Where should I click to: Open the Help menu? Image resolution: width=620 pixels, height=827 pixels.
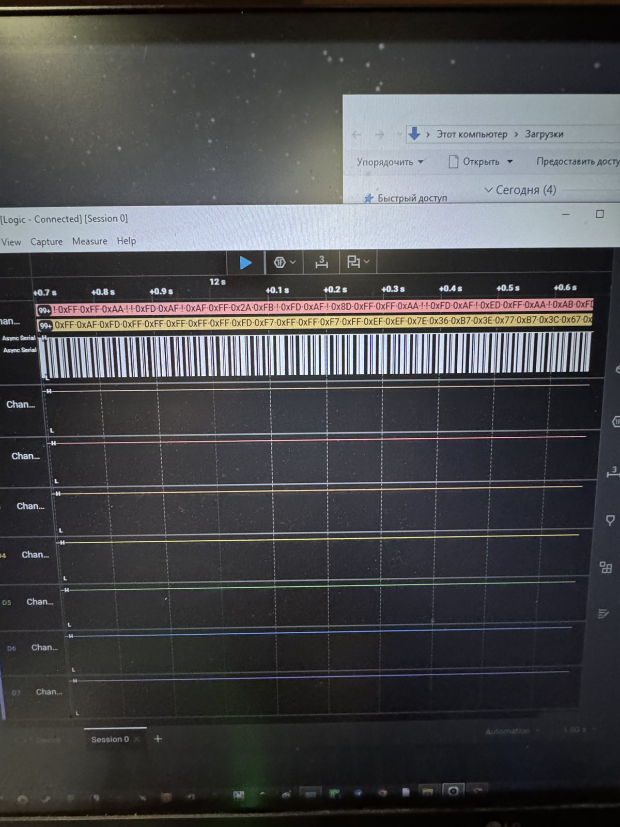pyautogui.click(x=126, y=241)
